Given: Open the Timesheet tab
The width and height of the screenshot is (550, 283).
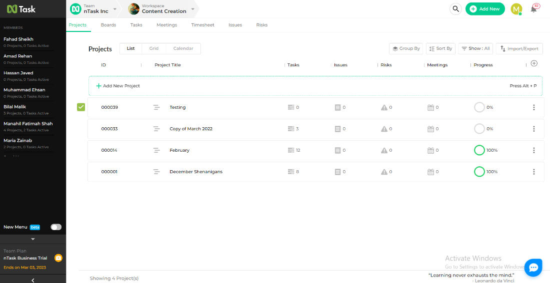Looking at the screenshot, I should coord(202,25).
